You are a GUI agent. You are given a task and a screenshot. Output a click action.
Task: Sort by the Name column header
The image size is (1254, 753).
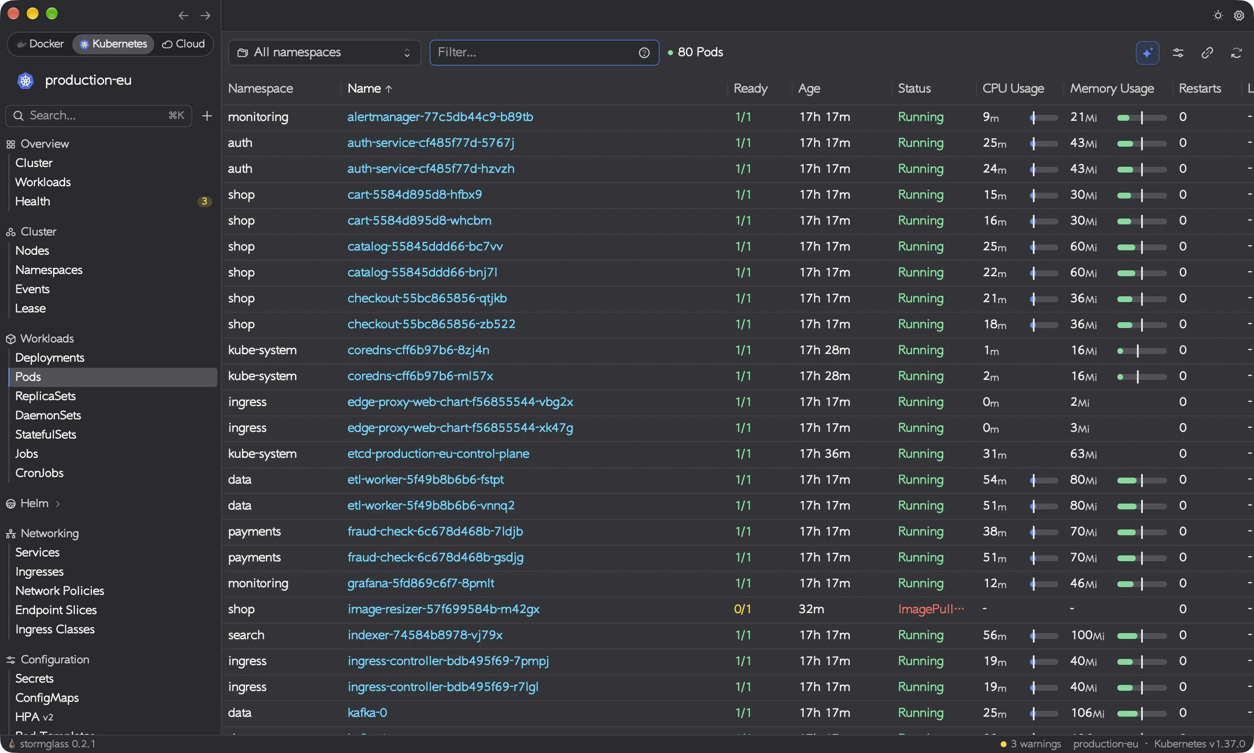[370, 89]
